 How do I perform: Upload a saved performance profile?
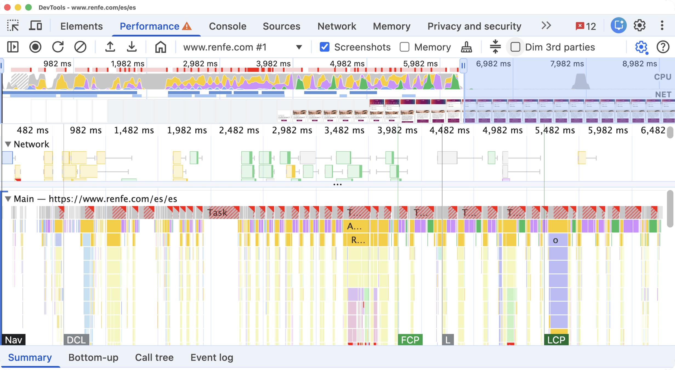click(110, 47)
